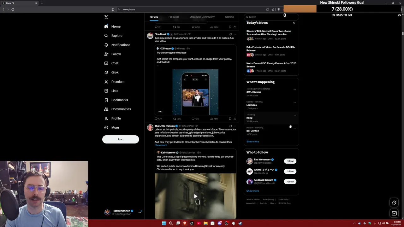Open Bookmarks in the sidebar
The width and height of the screenshot is (404, 227).
(x=116, y=100)
